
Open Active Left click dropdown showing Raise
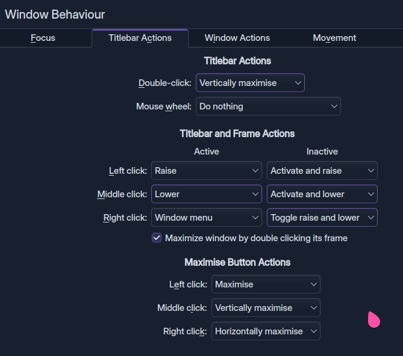coord(206,171)
